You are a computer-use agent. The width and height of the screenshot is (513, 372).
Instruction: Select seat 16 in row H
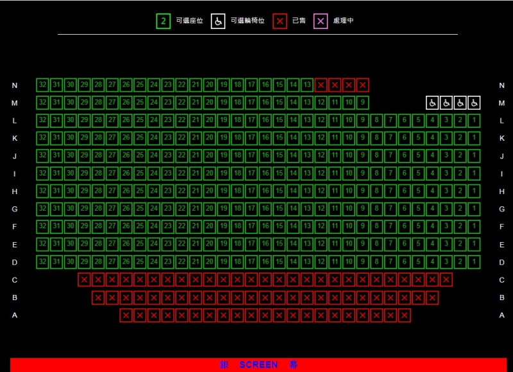(x=265, y=191)
